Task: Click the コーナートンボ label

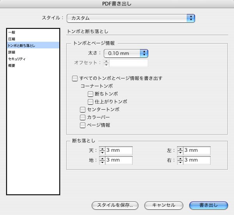Action: (x=97, y=86)
